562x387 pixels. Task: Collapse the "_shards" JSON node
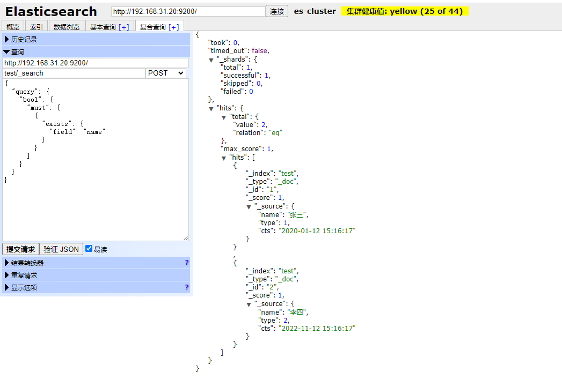(x=211, y=60)
